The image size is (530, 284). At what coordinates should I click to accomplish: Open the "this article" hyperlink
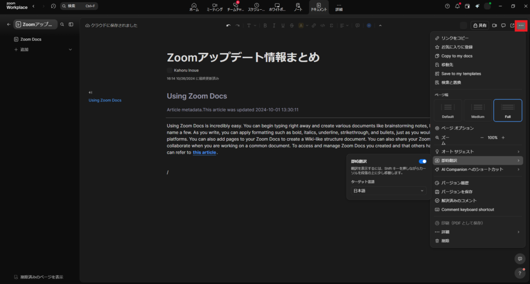tap(204, 153)
